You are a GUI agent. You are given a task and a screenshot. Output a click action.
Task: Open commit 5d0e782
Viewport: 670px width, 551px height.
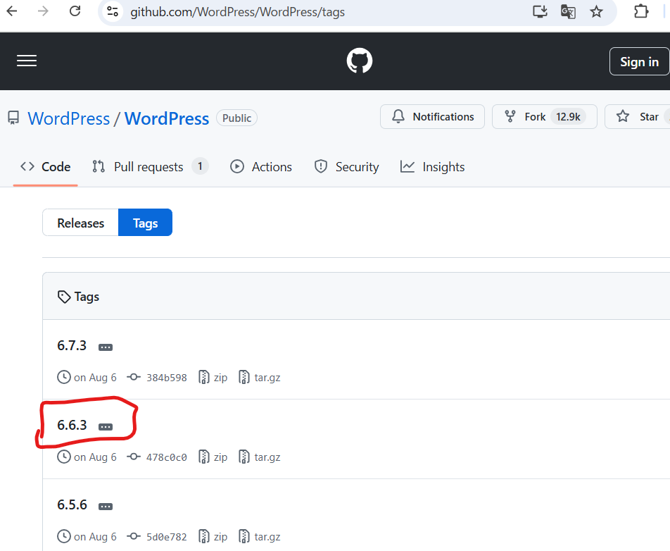(167, 537)
